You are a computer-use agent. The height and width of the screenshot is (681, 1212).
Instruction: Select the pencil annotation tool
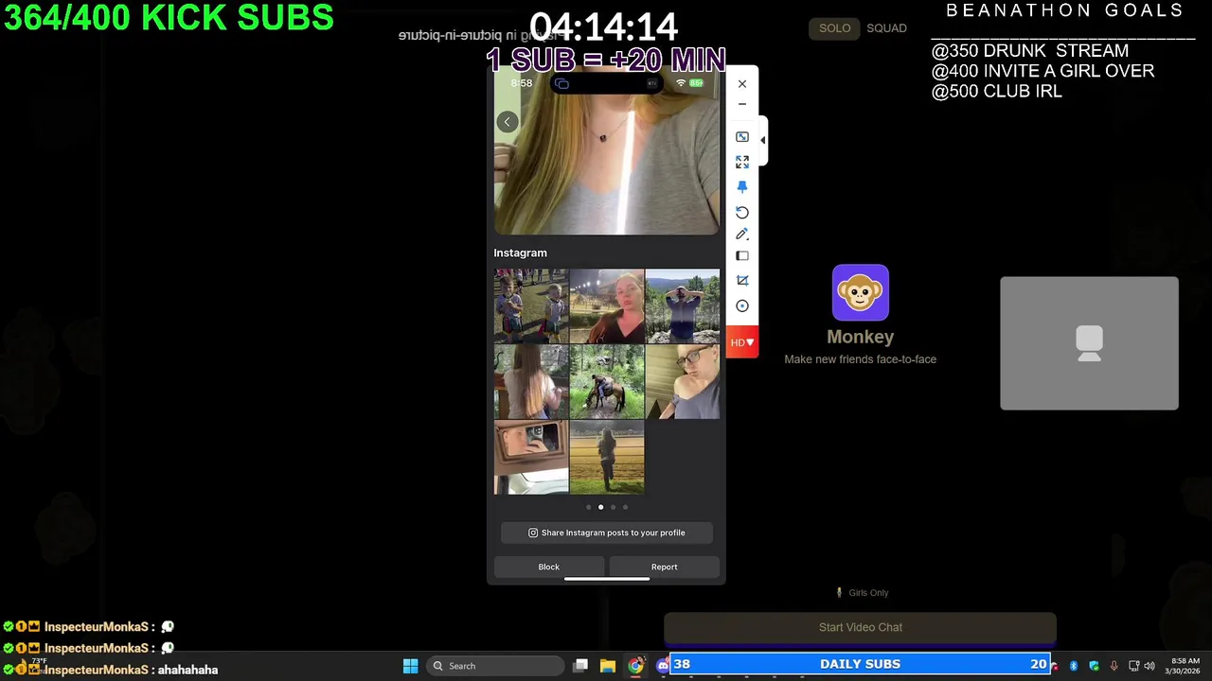coord(742,234)
